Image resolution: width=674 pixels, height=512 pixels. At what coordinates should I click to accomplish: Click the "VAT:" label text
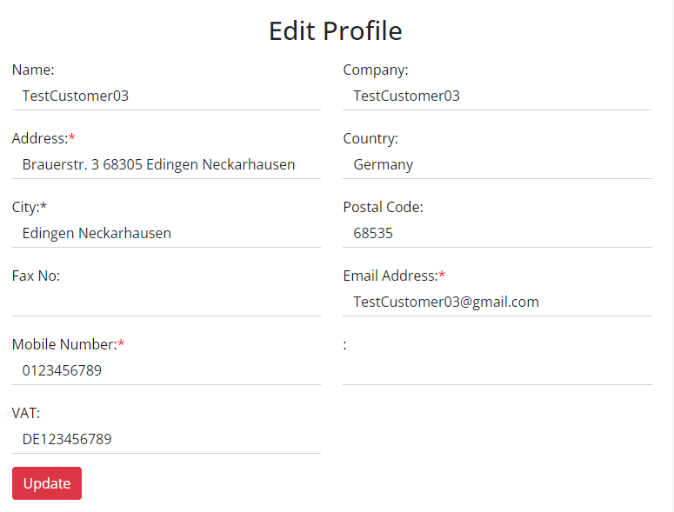tap(26, 413)
